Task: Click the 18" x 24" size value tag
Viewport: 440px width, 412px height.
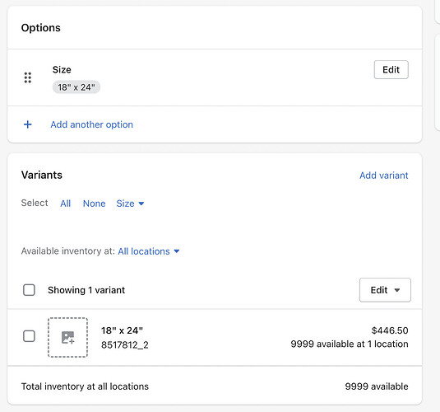Action: [x=76, y=87]
